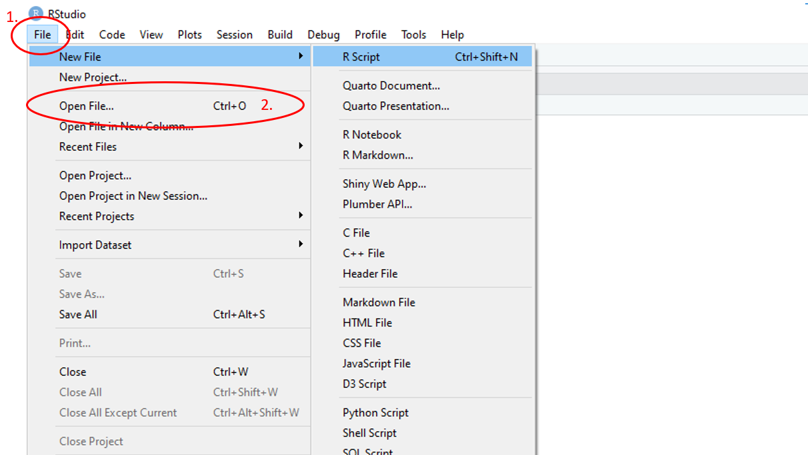The width and height of the screenshot is (808, 455).
Task: Create a new Markdown File
Action: 423,302
